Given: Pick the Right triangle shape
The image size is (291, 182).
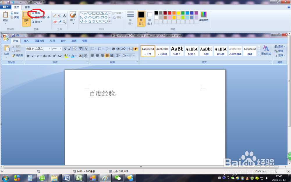Looking at the screenshot, I should pos(82,17).
